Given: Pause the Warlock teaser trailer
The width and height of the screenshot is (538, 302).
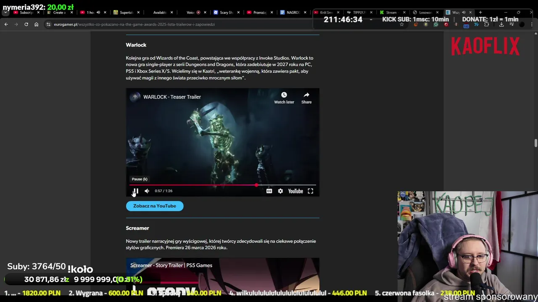Looking at the screenshot, I should point(135,191).
